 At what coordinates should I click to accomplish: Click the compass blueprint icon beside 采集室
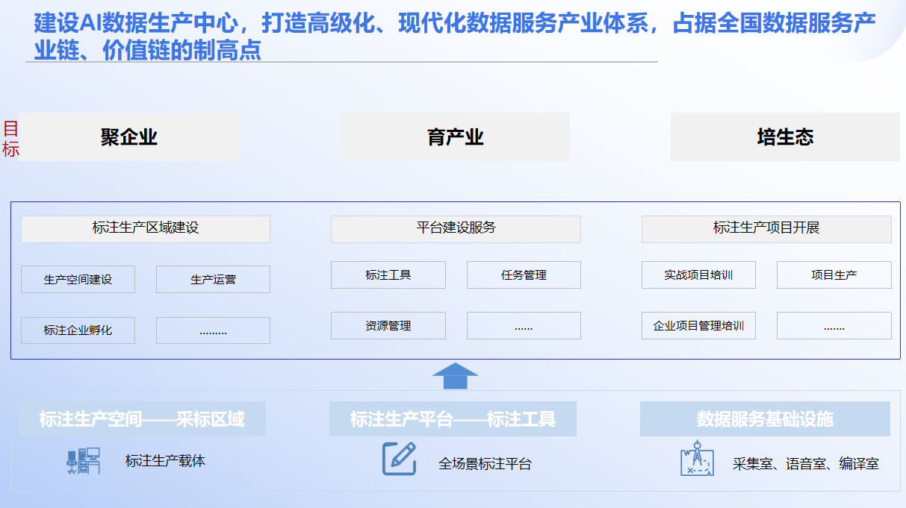click(697, 458)
